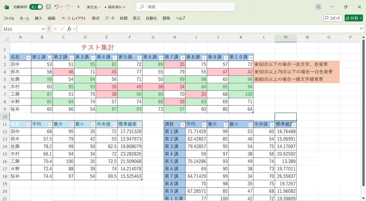Open the ヘルプ tab
This screenshot has width=366, height=201.
[180, 18]
